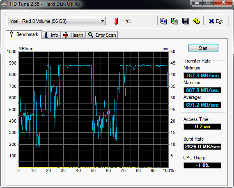This screenshot has height=188, width=234.
Task: Click the magnifier icon on Error Scan tab
Action: tap(91, 35)
